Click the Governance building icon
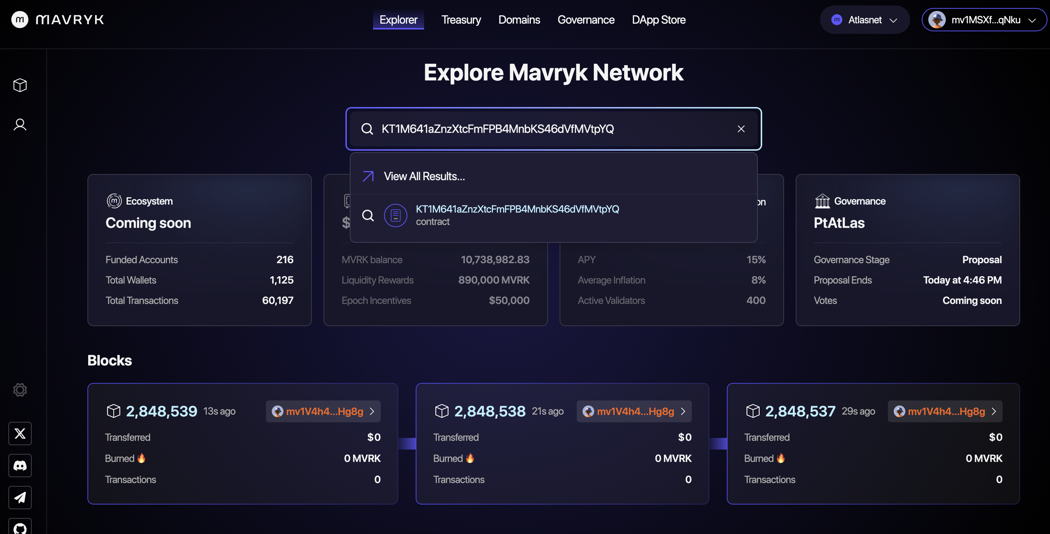Image resolution: width=1050 pixels, height=534 pixels. [x=822, y=201]
